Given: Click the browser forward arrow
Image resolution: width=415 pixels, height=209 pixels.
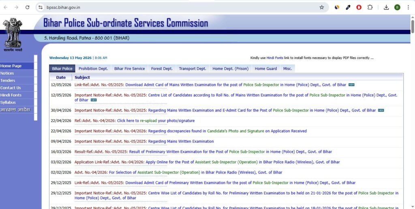Looking at the screenshot, I should 16,7.
